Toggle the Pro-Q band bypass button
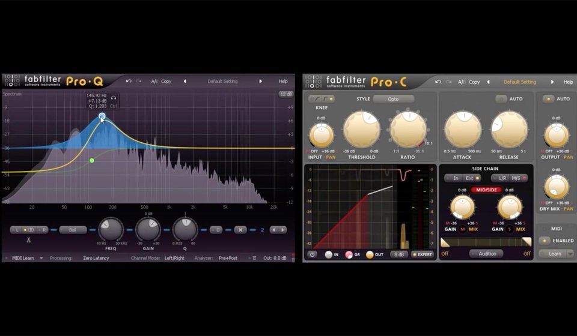 point(216,230)
